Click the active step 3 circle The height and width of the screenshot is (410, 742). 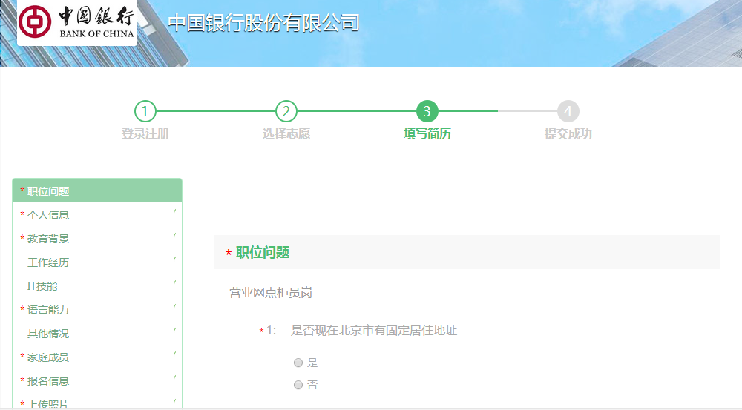point(427,111)
